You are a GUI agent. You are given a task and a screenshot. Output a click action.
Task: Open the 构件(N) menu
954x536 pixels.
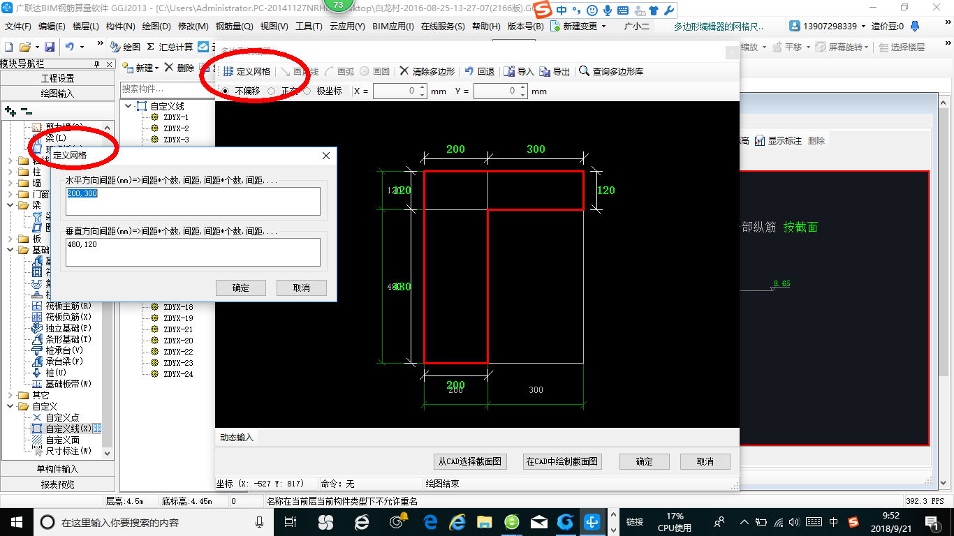(120, 27)
